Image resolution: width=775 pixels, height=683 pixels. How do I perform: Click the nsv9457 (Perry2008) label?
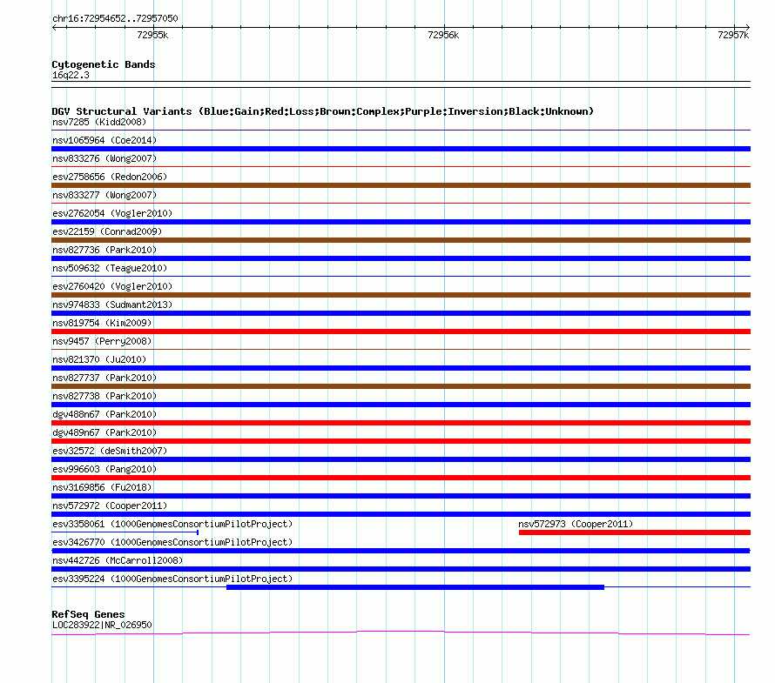point(102,341)
